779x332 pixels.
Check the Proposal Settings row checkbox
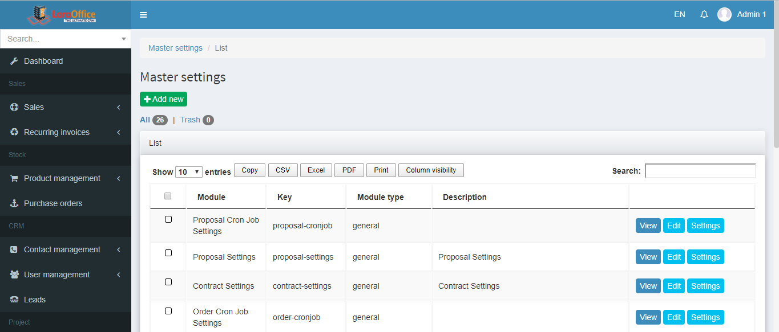[x=168, y=253]
